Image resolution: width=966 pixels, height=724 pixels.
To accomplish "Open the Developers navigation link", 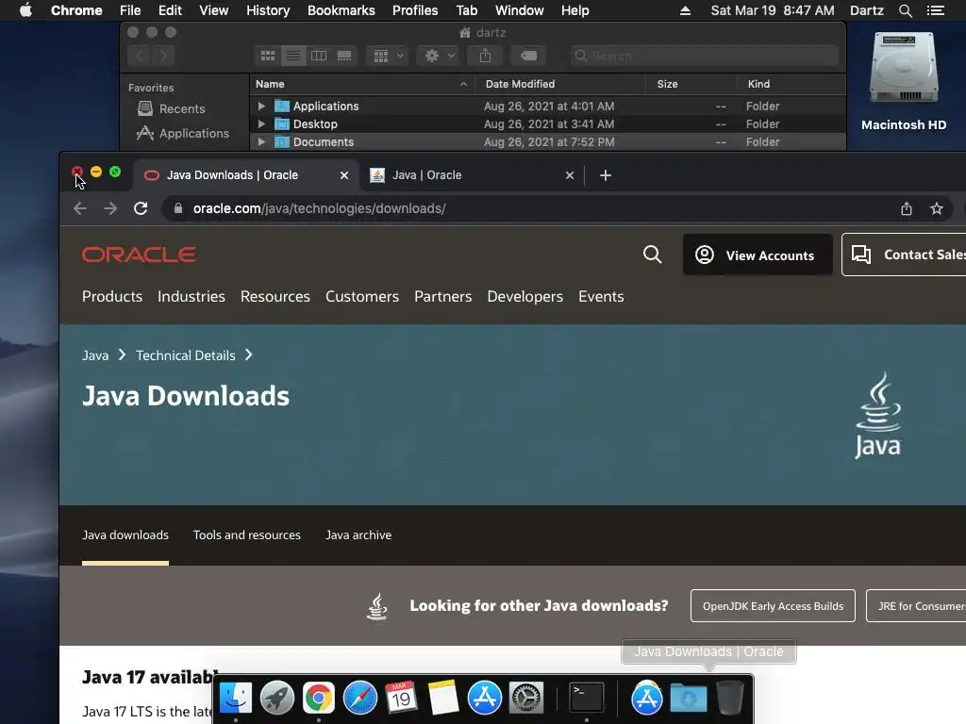I will [525, 297].
